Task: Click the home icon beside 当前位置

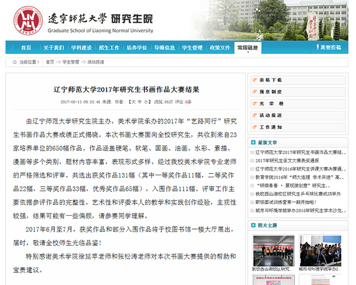Action: pos(13,62)
